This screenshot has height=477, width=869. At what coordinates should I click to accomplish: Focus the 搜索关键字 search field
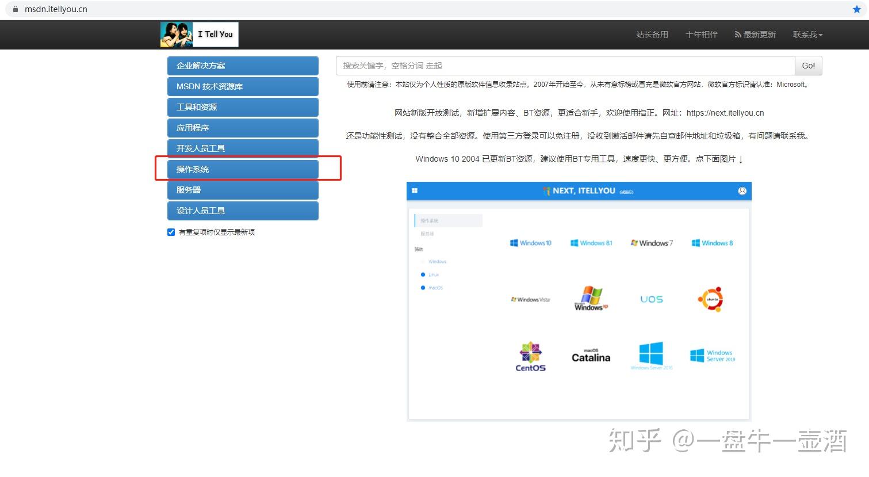[565, 66]
